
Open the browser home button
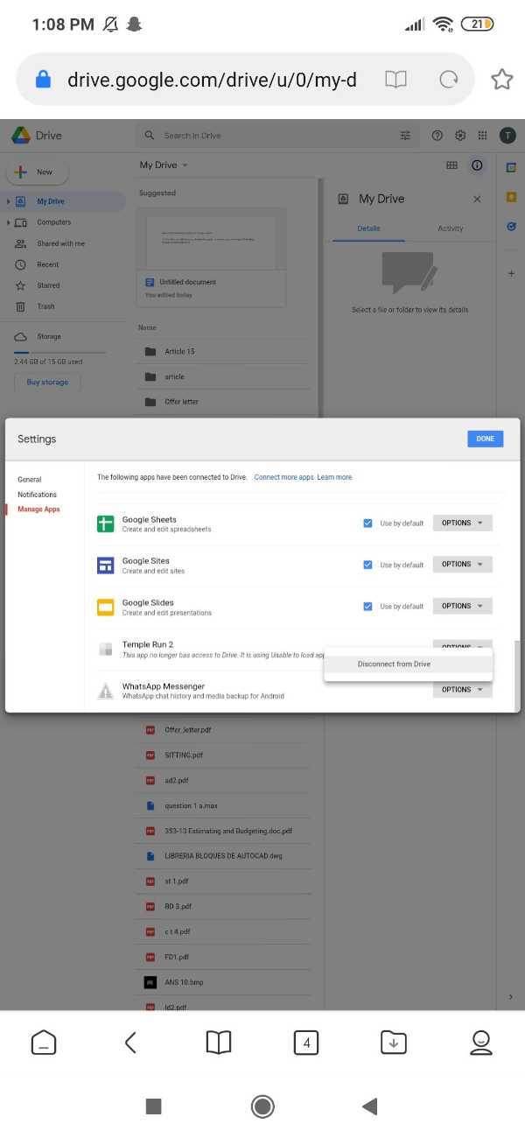[44, 1042]
